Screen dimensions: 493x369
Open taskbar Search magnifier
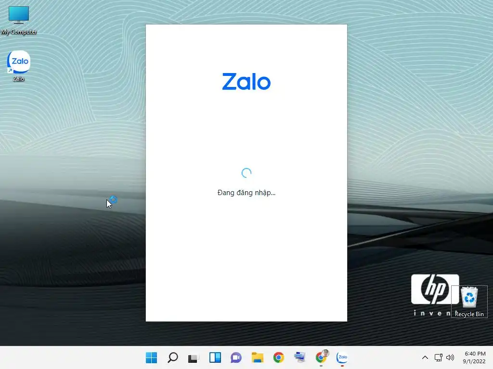point(173,357)
